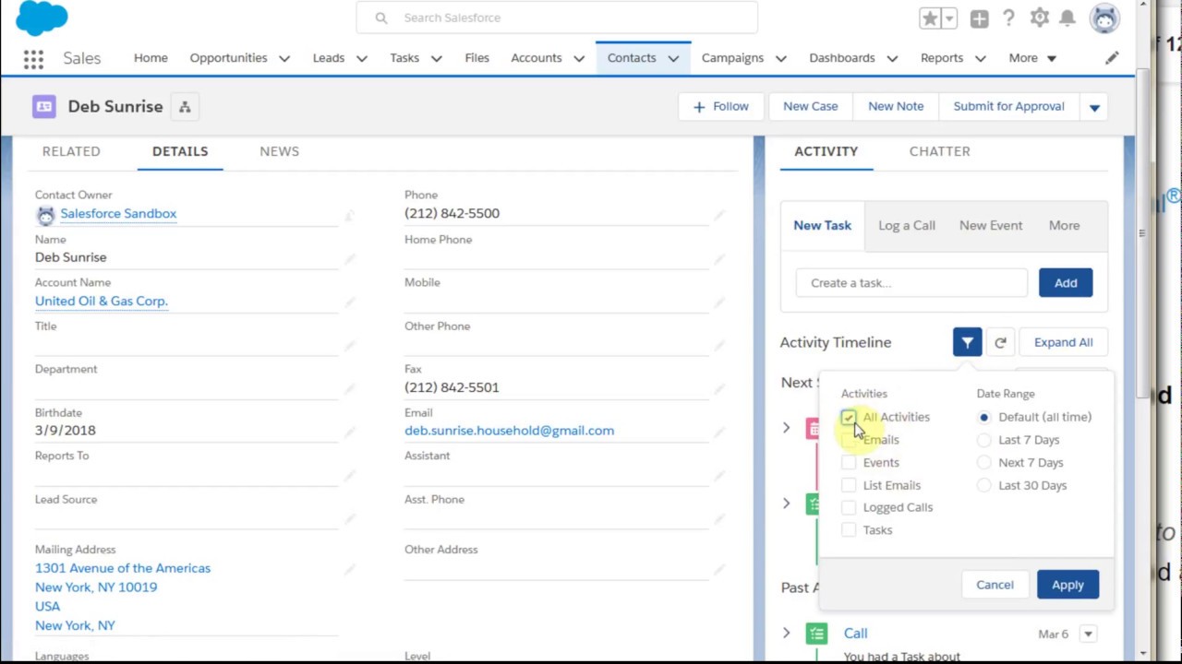Open the App Launcher grid icon
1182x664 pixels.
pos(33,59)
